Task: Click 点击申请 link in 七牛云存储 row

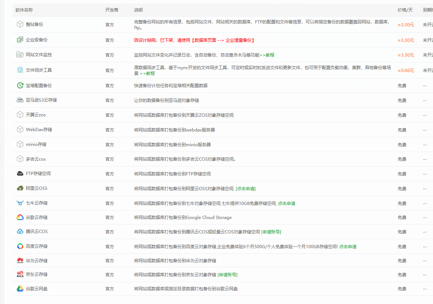Action: [287, 203]
